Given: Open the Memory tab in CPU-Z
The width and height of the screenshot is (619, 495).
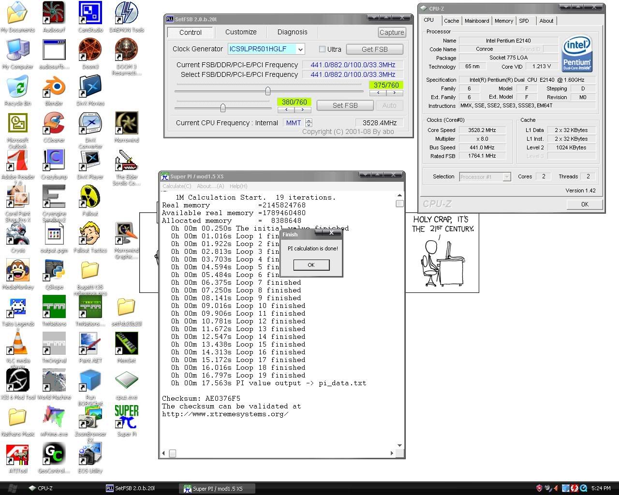Looking at the screenshot, I should pos(503,21).
